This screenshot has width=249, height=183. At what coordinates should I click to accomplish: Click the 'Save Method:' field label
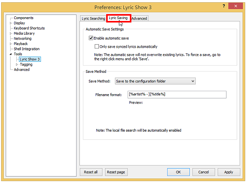pyautogui.click(x=99, y=81)
